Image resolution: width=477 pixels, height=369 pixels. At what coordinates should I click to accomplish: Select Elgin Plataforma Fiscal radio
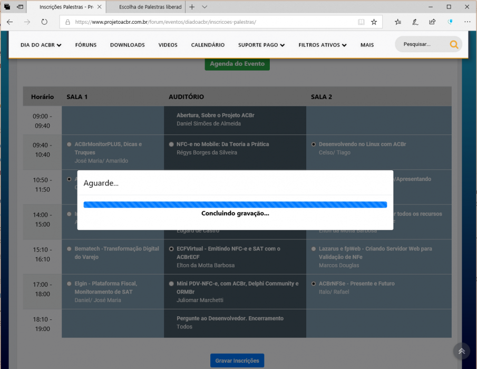click(x=70, y=284)
